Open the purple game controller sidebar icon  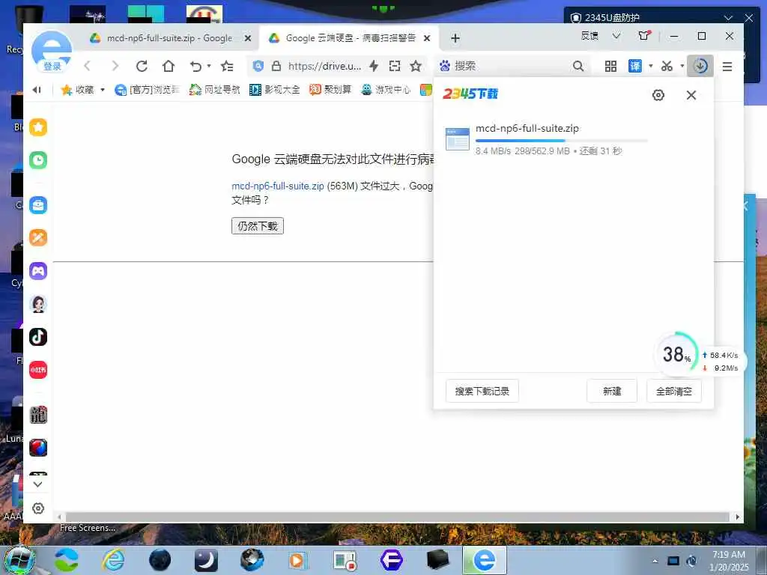click(x=38, y=271)
